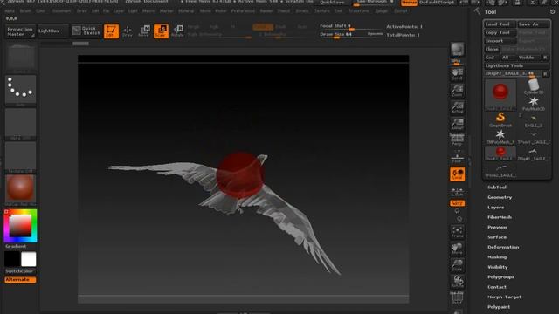Screen dimensions: 559x314
Task: Click the Scale view icon on right shelf
Action: click(457, 265)
